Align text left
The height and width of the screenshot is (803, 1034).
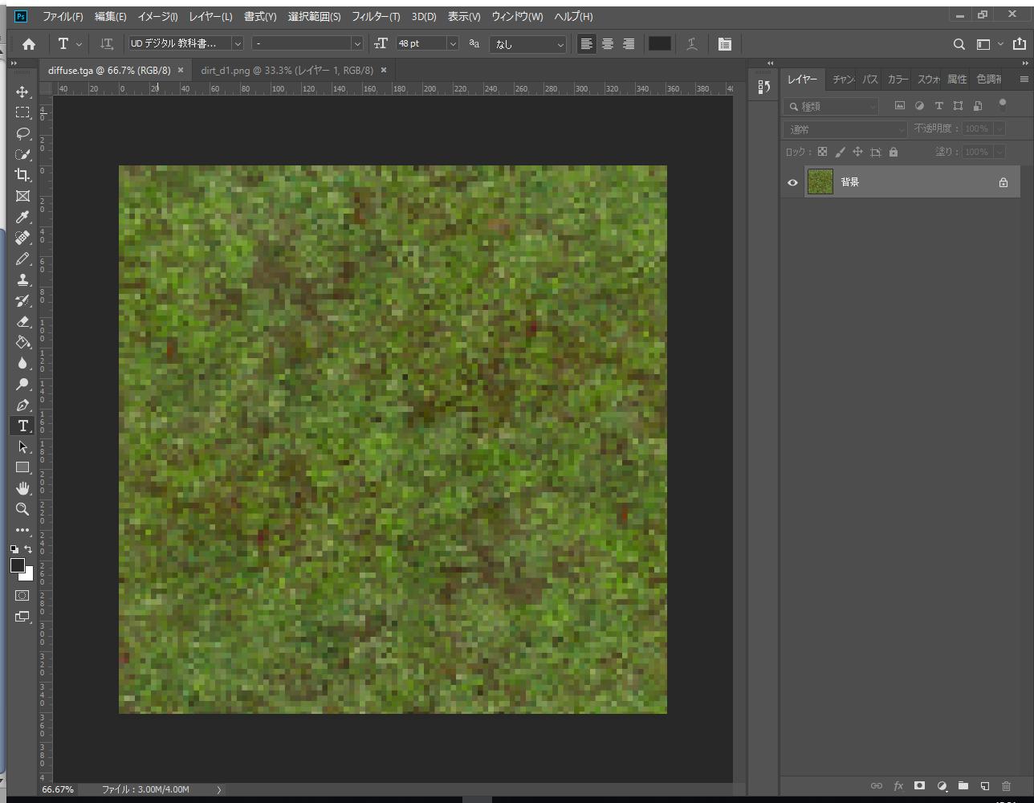pyautogui.click(x=587, y=44)
